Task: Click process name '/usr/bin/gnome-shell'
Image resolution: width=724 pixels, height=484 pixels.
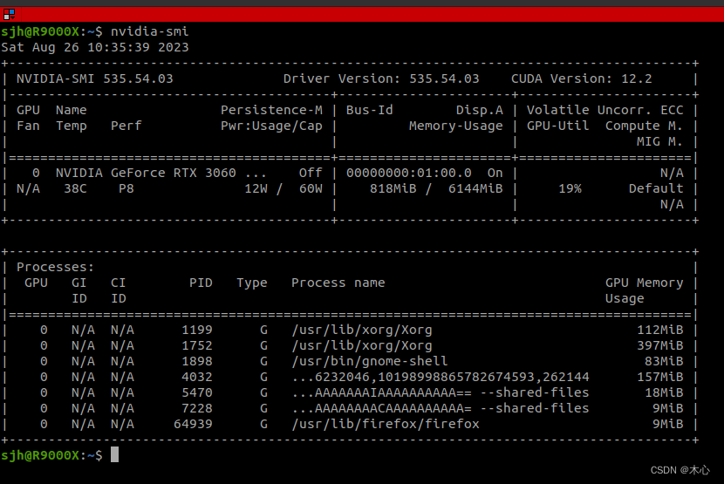Action: pyautogui.click(x=369, y=362)
